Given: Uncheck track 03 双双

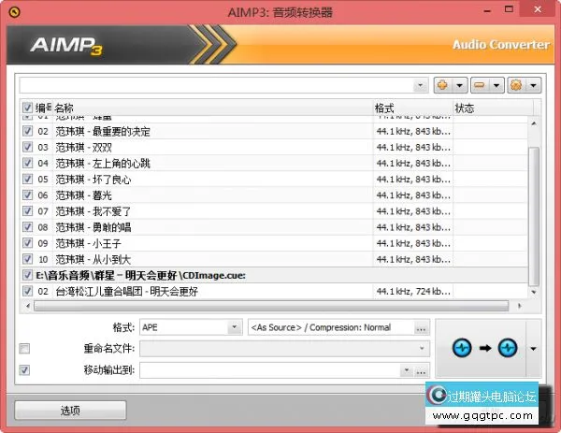Looking at the screenshot, I should [x=27, y=147].
